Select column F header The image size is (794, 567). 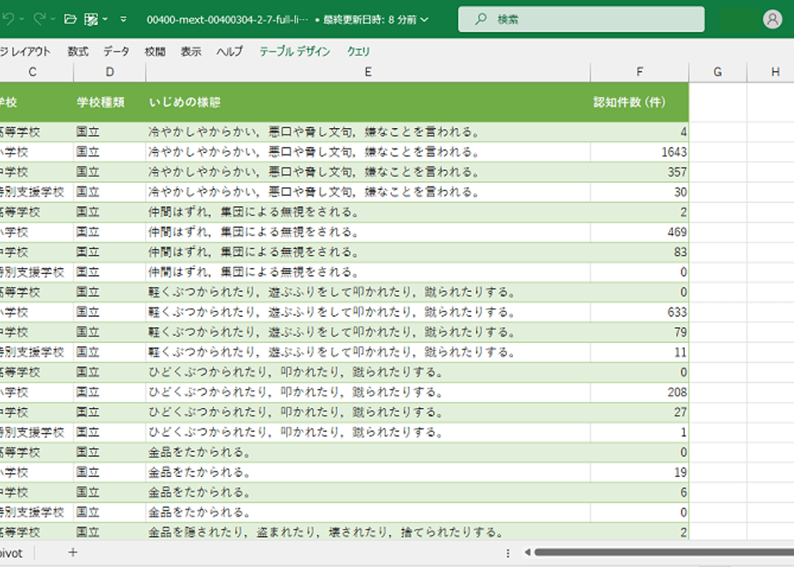point(639,72)
